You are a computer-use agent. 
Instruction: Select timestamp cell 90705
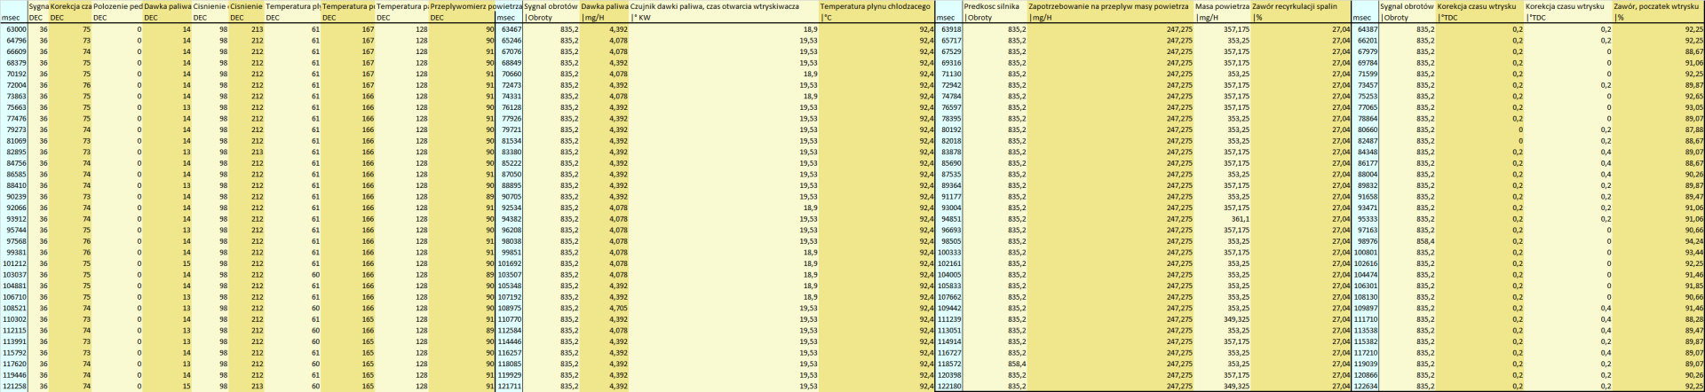509,197
